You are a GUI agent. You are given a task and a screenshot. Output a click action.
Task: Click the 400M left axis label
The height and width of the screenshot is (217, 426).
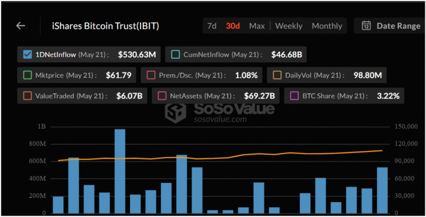tap(37, 178)
